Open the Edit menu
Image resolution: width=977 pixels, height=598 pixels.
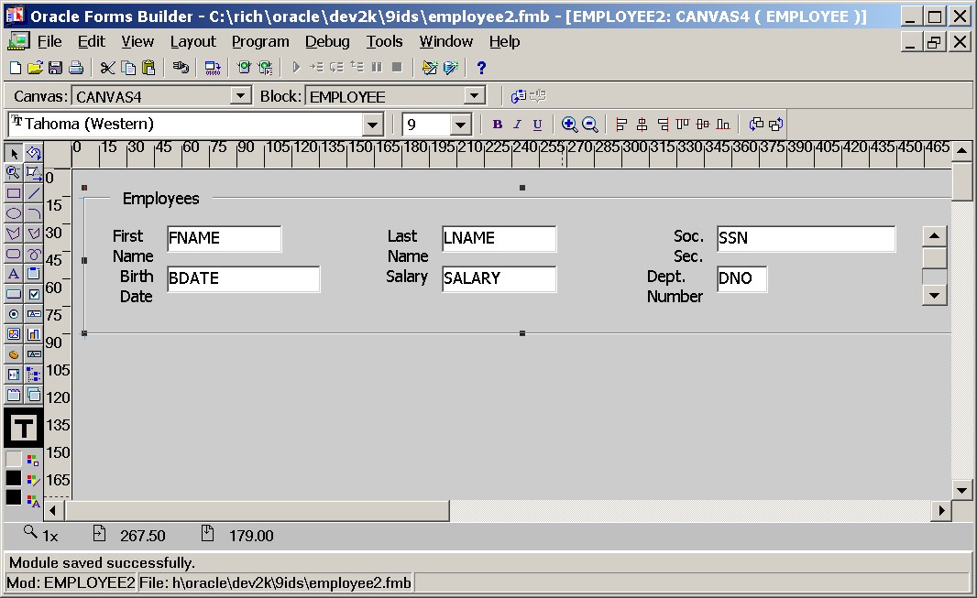tap(91, 42)
